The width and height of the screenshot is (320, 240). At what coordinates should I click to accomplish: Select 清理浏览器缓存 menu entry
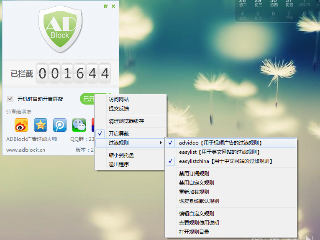tap(131, 121)
